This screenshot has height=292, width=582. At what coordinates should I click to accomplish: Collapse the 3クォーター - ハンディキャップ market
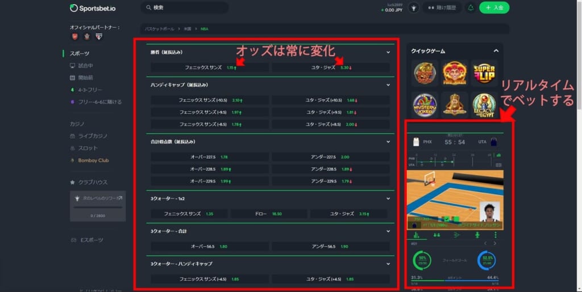(388, 264)
